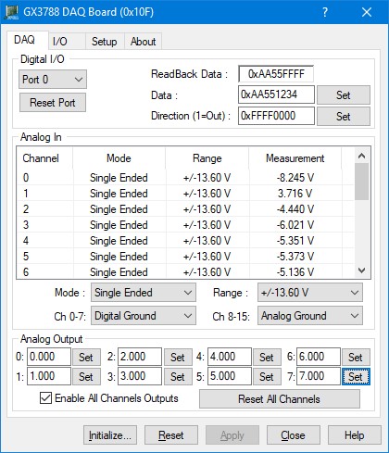The height and width of the screenshot is (453, 389).
Task: Select channel 1 row in Analog In
Action: click(x=185, y=194)
